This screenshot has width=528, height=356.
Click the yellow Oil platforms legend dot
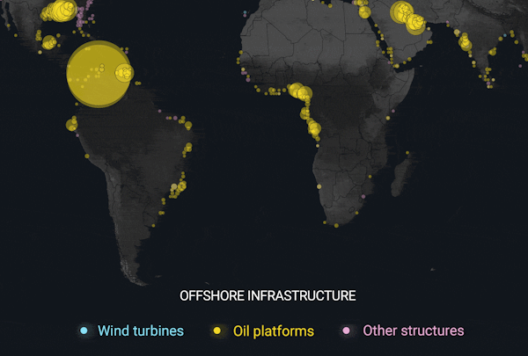tap(217, 331)
